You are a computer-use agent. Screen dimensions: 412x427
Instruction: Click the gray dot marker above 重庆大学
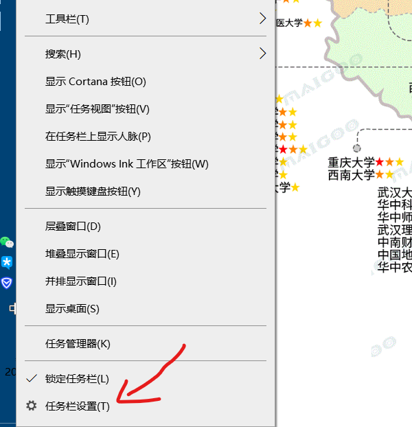point(356,148)
